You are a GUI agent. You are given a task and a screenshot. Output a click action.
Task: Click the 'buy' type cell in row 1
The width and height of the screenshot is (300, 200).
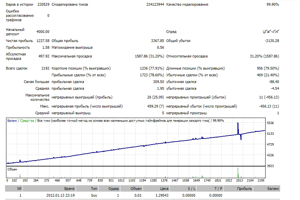[94, 195]
